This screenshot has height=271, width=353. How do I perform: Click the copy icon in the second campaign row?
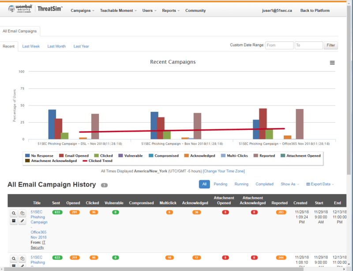pos(22,258)
